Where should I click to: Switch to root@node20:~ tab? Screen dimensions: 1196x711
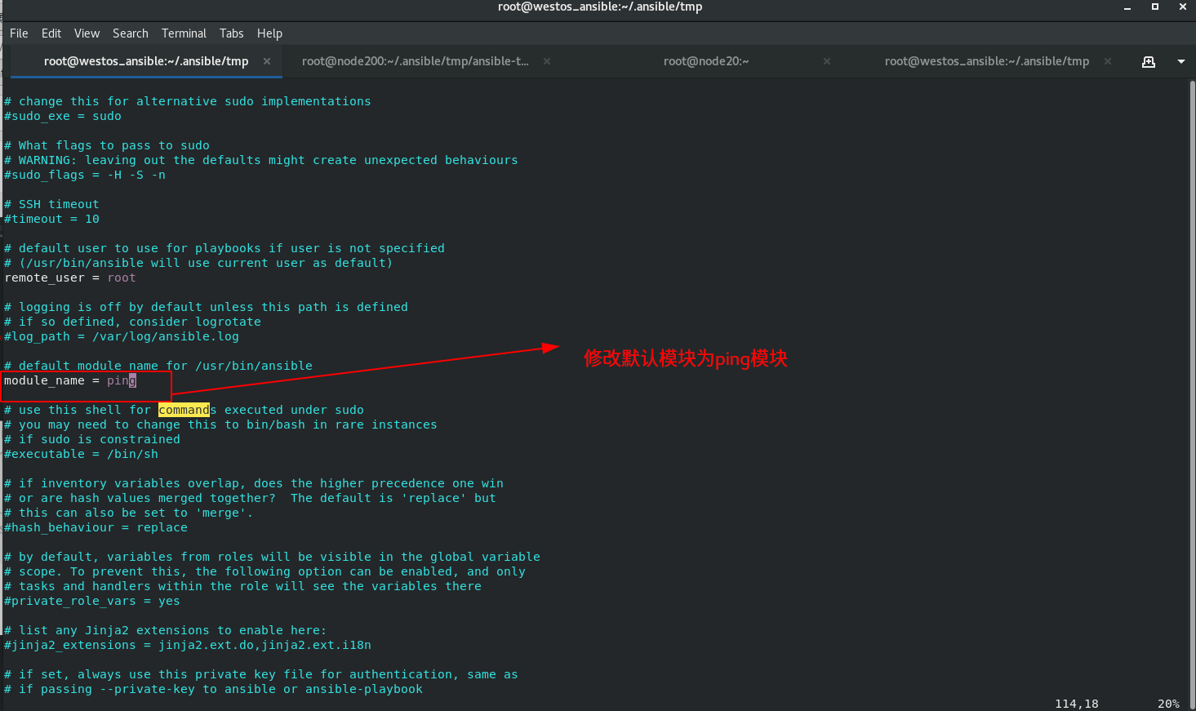[706, 61]
